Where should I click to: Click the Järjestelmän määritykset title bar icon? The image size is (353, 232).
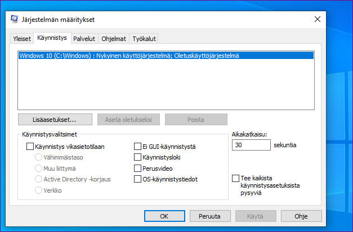pyautogui.click(x=15, y=19)
